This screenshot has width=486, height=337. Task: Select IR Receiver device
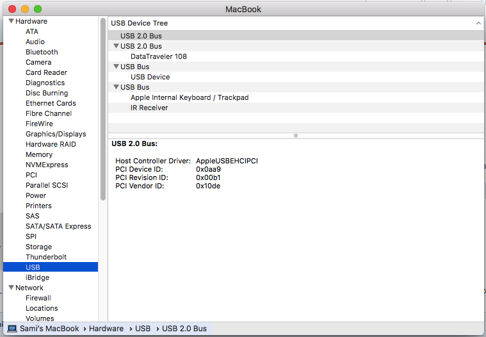click(x=149, y=108)
